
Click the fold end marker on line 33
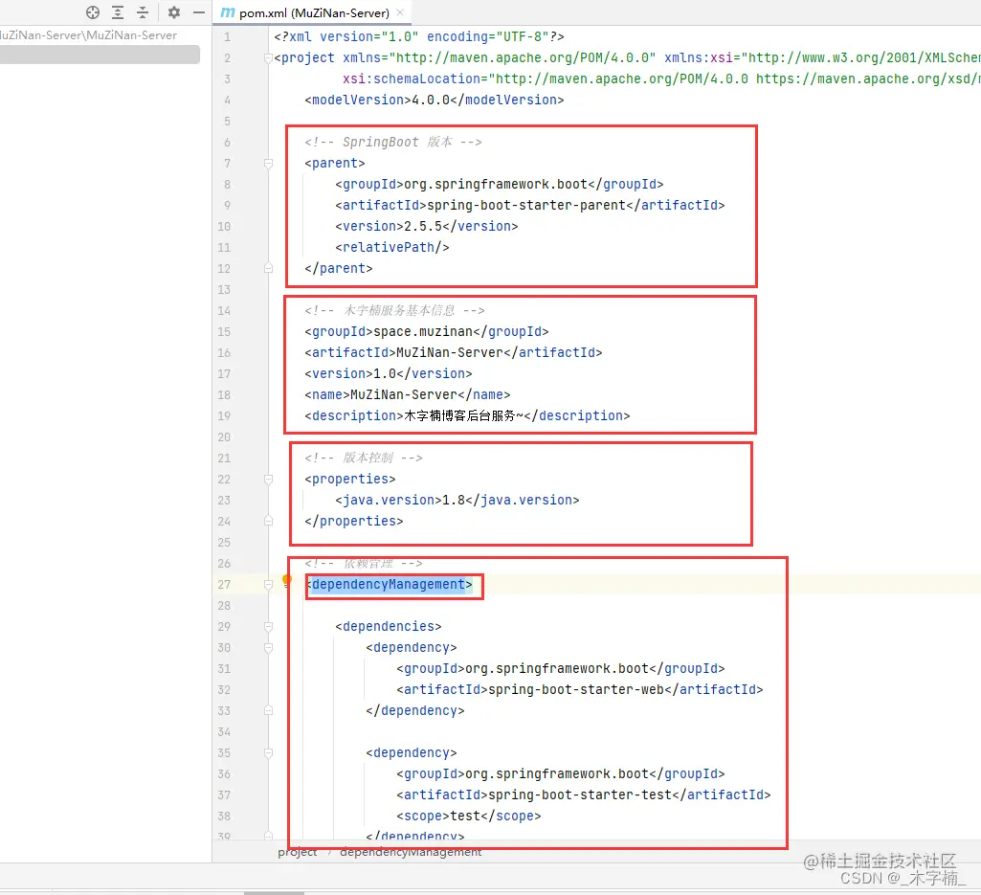coord(268,711)
